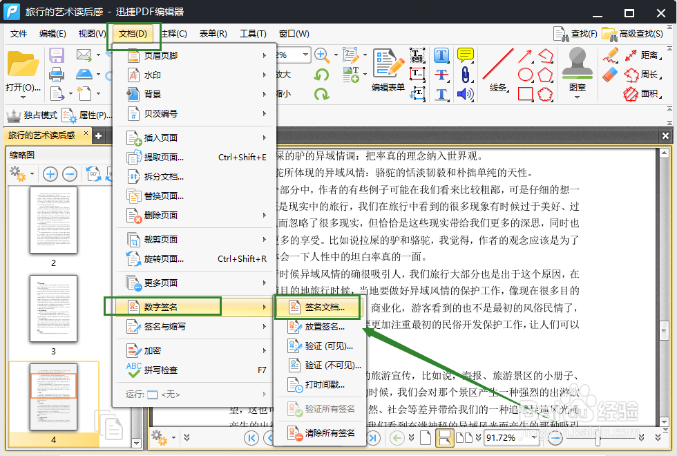Select the red ellipse shape tool
This screenshot has height=456, width=677.
click(x=525, y=75)
